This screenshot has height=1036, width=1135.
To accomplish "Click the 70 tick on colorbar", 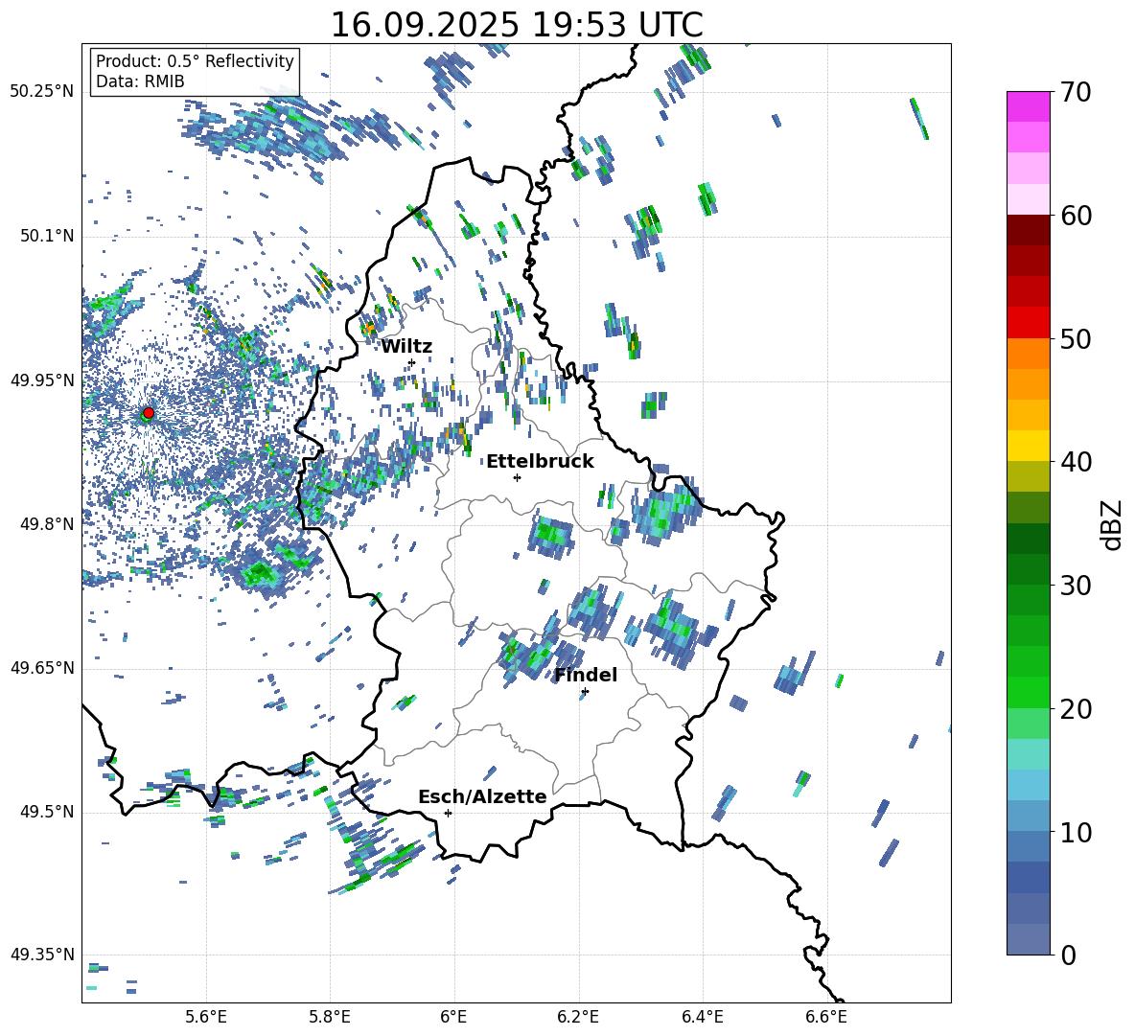I will click(1076, 93).
